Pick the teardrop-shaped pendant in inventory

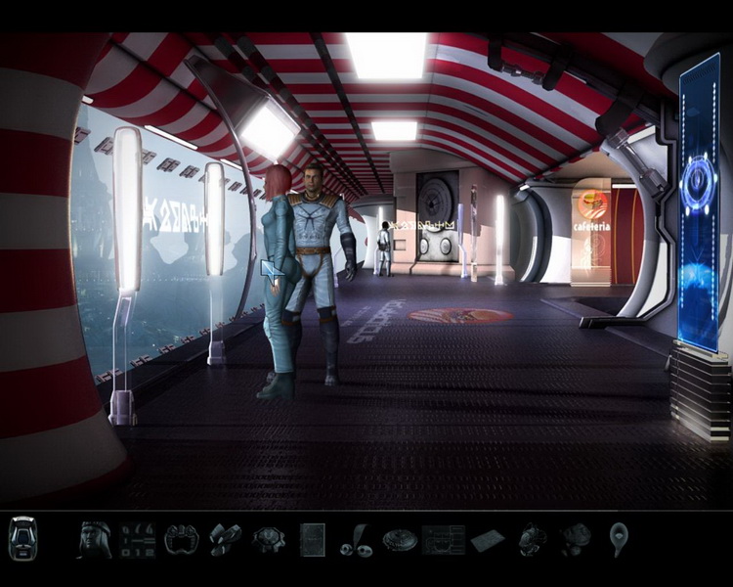(619, 539)
